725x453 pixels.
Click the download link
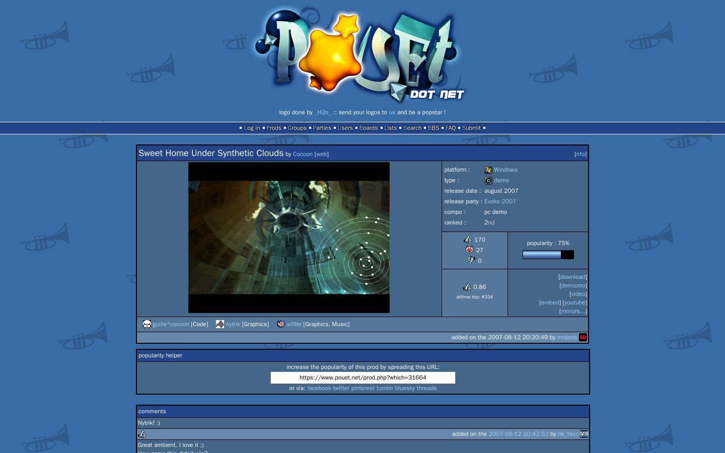(x=573, y=277)
